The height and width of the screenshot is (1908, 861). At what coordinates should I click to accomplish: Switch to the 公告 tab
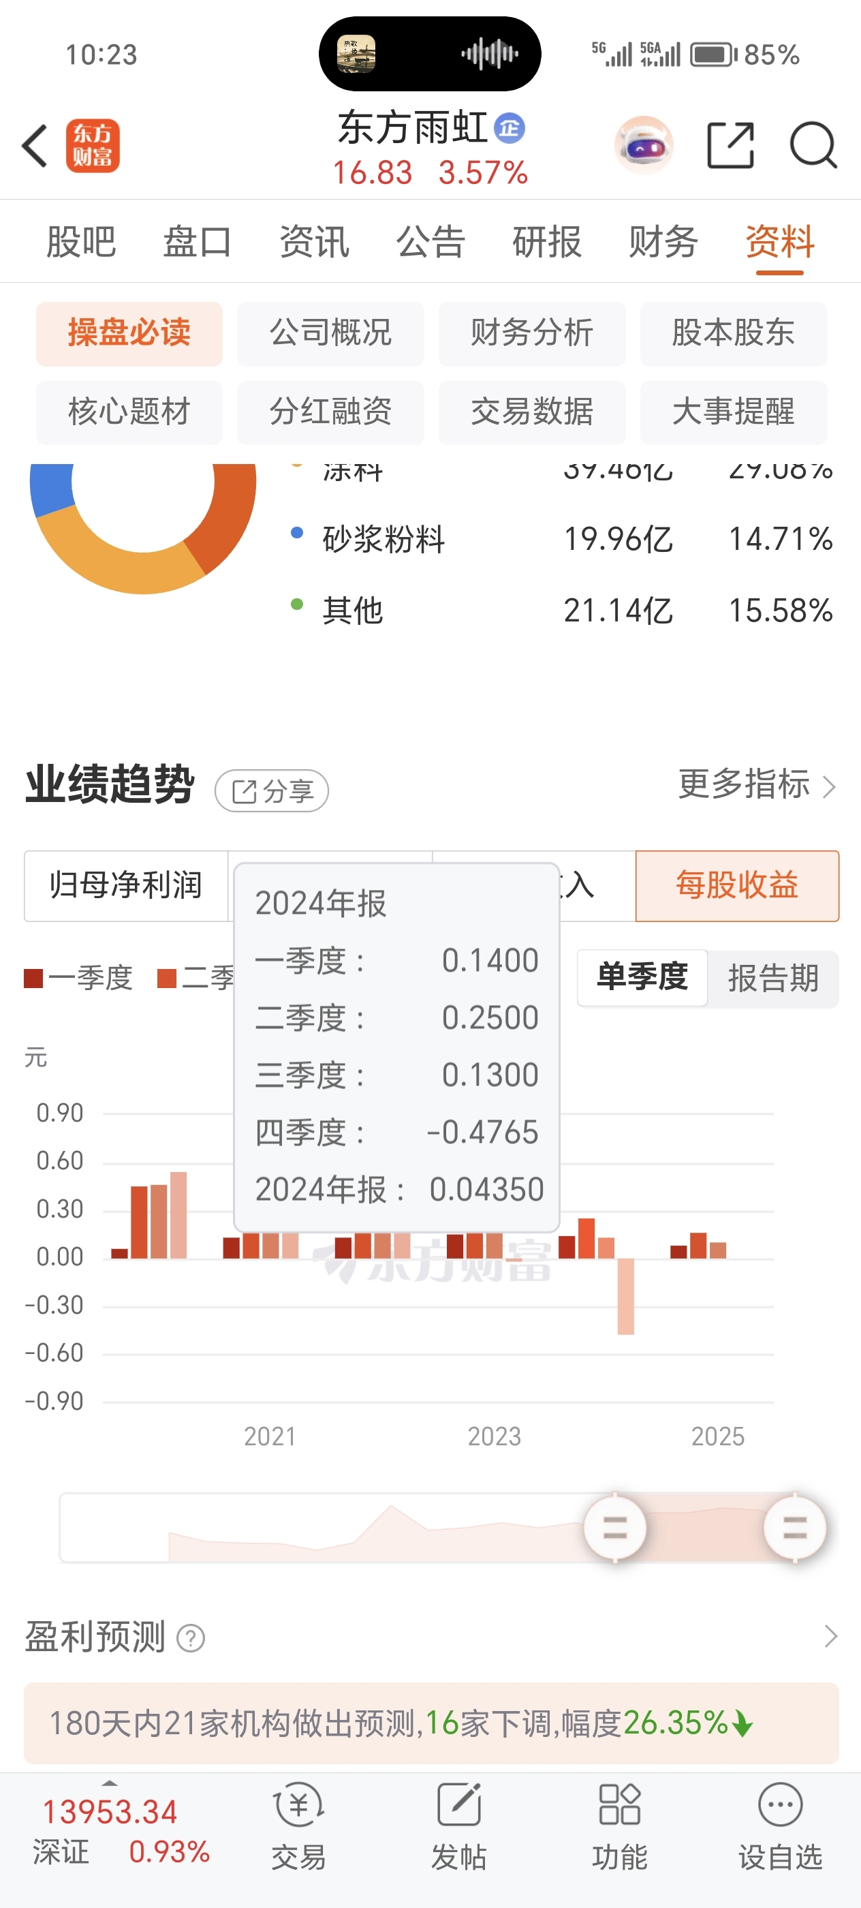(x=431, y=241)
